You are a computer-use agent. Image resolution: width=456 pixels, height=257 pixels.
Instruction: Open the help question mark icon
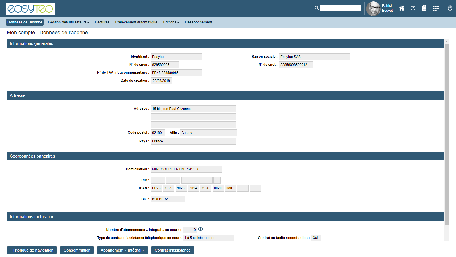coord(413,8)
